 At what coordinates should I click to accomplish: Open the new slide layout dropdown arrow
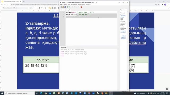click(x=32, y=8)
